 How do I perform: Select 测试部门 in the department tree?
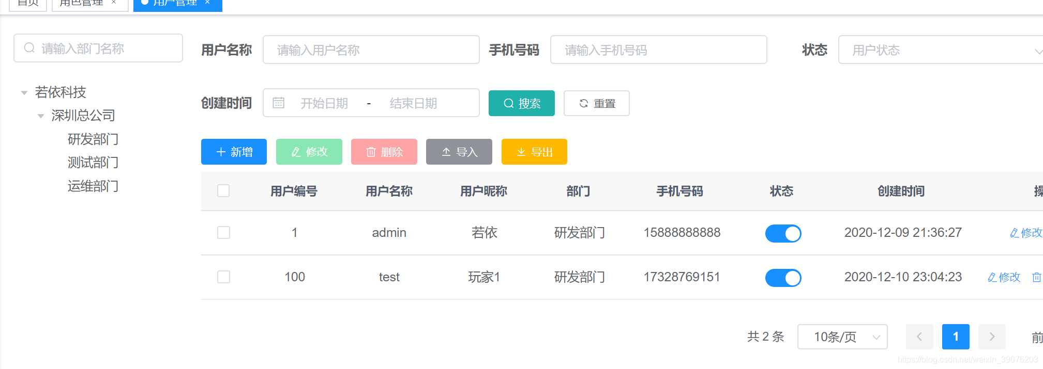tap(93, 163)
